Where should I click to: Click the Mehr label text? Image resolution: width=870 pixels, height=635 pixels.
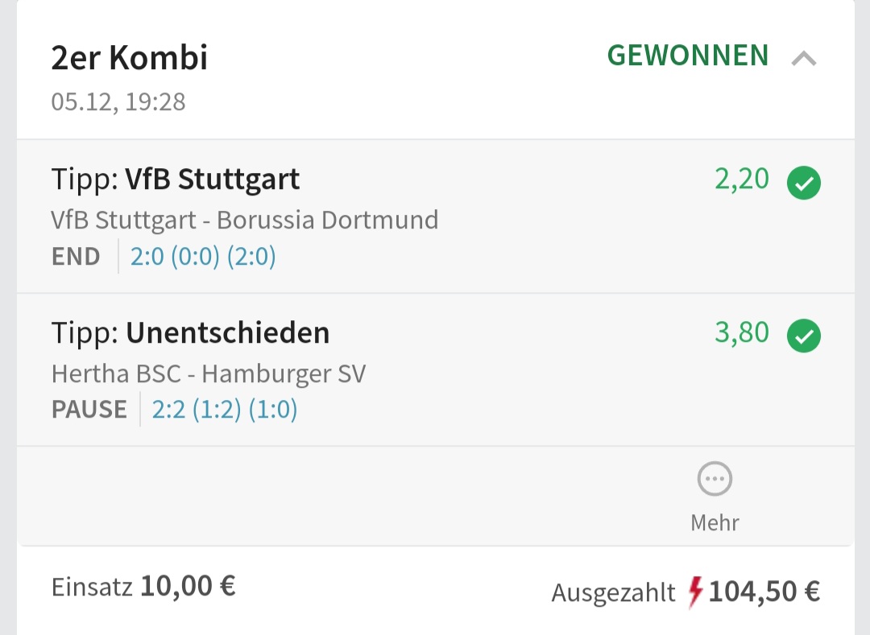715,522
